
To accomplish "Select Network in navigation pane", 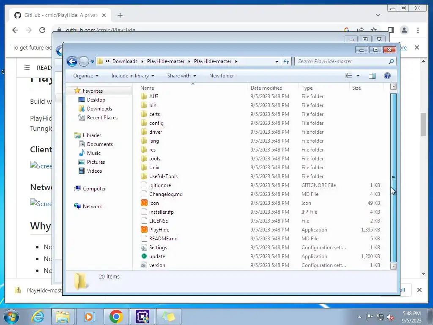I will click(92, 206).
